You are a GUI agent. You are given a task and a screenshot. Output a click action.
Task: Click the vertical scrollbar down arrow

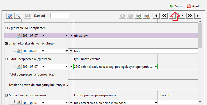pos(200,101)
